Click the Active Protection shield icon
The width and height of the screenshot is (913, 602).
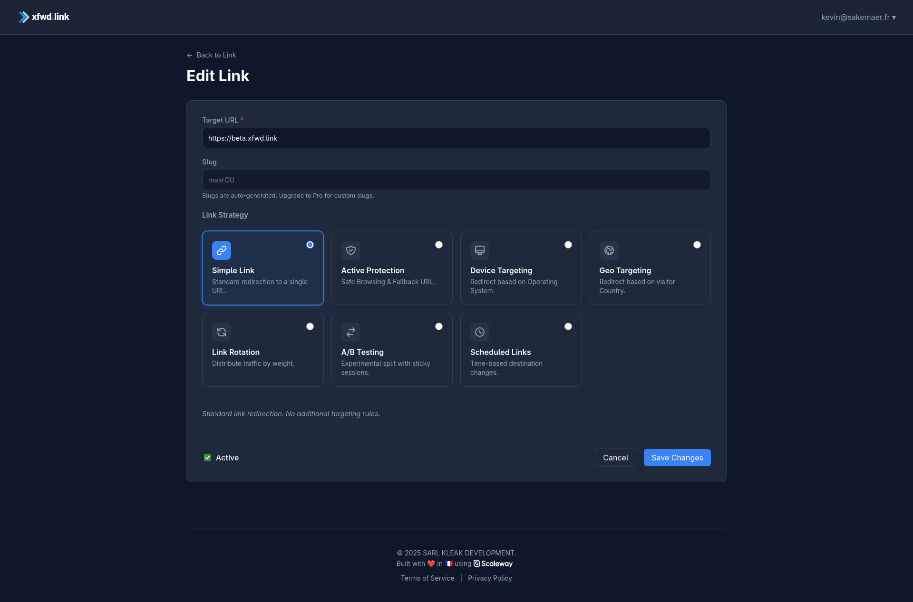click(x=351, y=250)
